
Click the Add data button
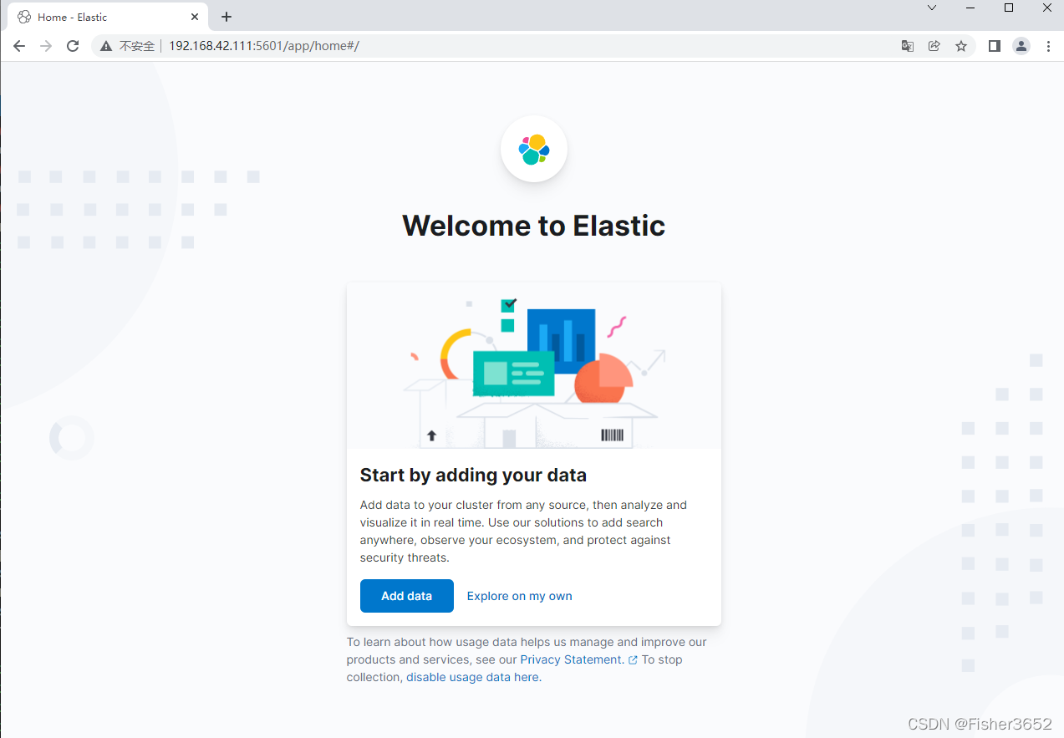tap(407, 596)
